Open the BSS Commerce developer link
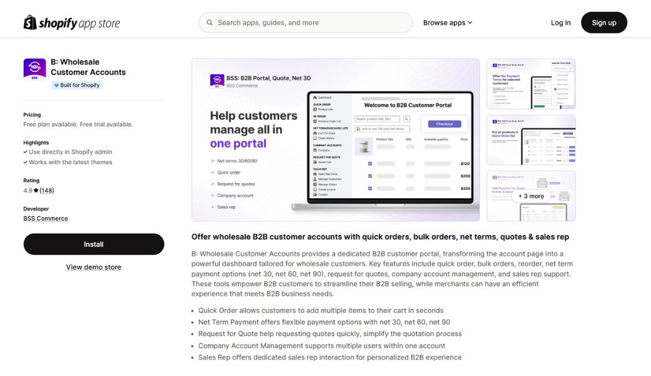The image size is (651, 376). point(46,219)
